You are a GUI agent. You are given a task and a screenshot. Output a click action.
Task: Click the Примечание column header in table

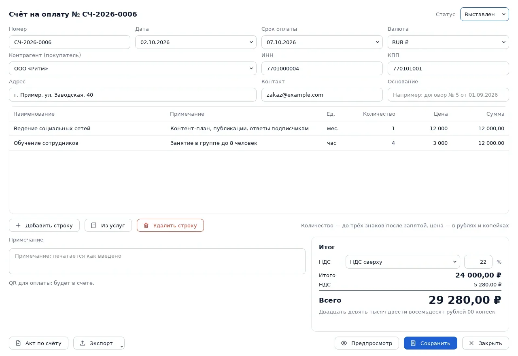pyautogui.click(x=187, y=114)
